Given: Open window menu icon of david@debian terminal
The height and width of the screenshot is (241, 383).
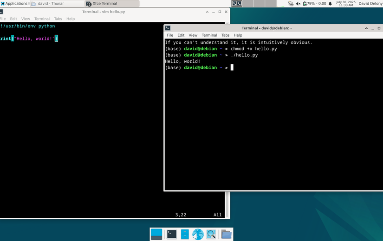Looking at the screenshot, I should pyautogui.click(x=168, y=28).
